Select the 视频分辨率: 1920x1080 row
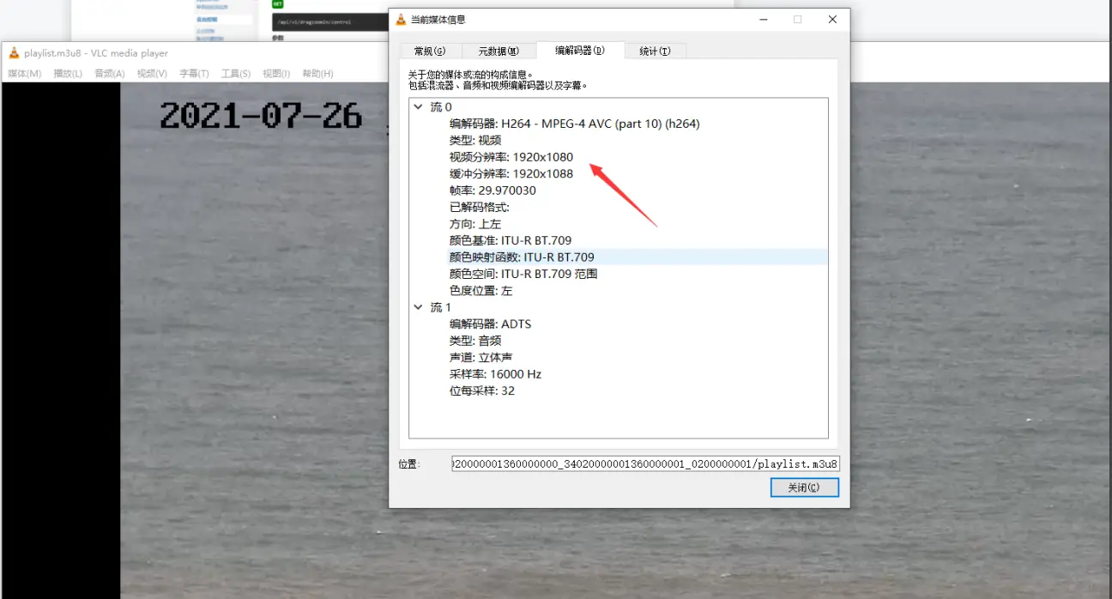The width and height of the screenshot is (1112, 599). coord(511,157)
